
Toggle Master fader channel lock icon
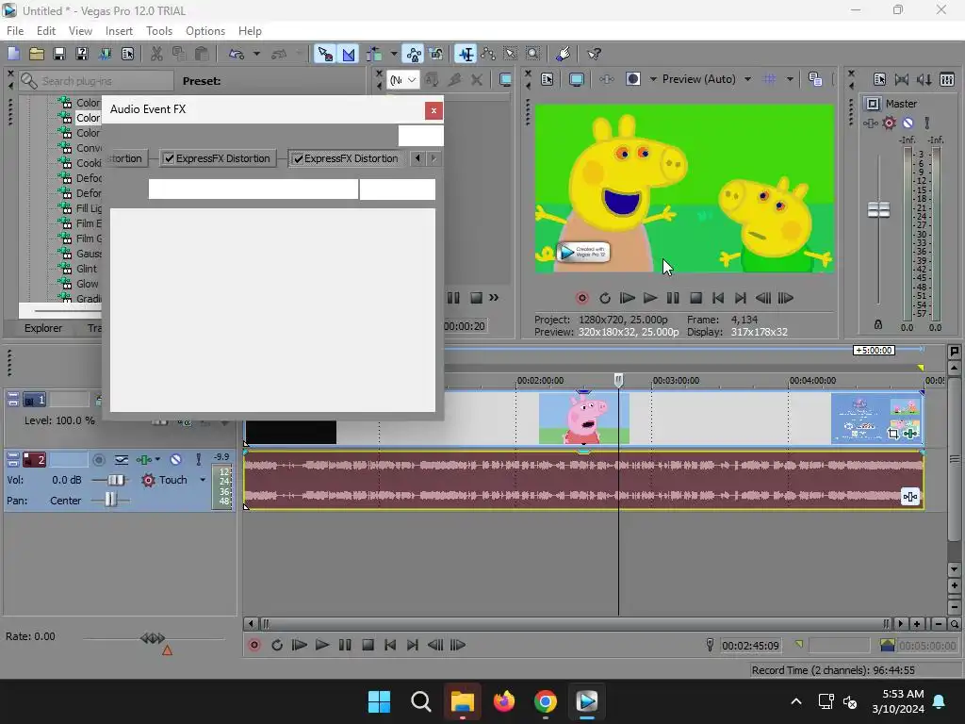pyautogui.click(x=878, y=324)
